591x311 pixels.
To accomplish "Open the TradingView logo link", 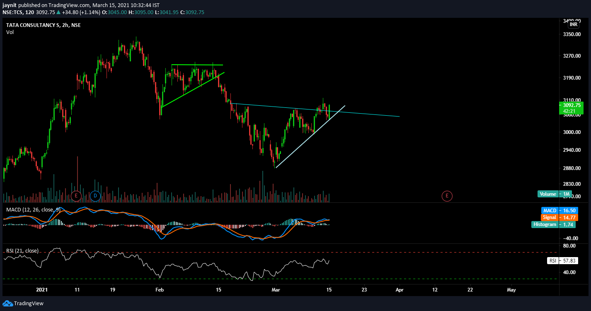I will click(x=23, y=303).
